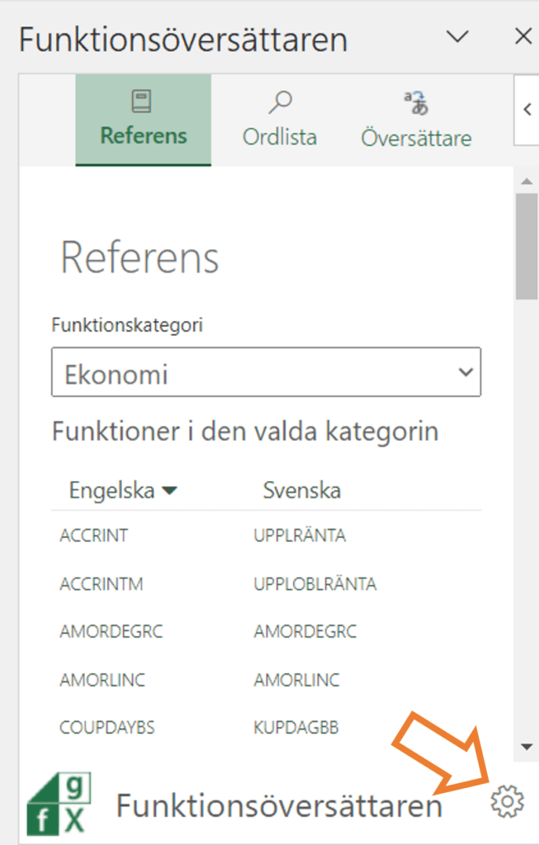Click the scrollbar's down arrow

(527, 745)
